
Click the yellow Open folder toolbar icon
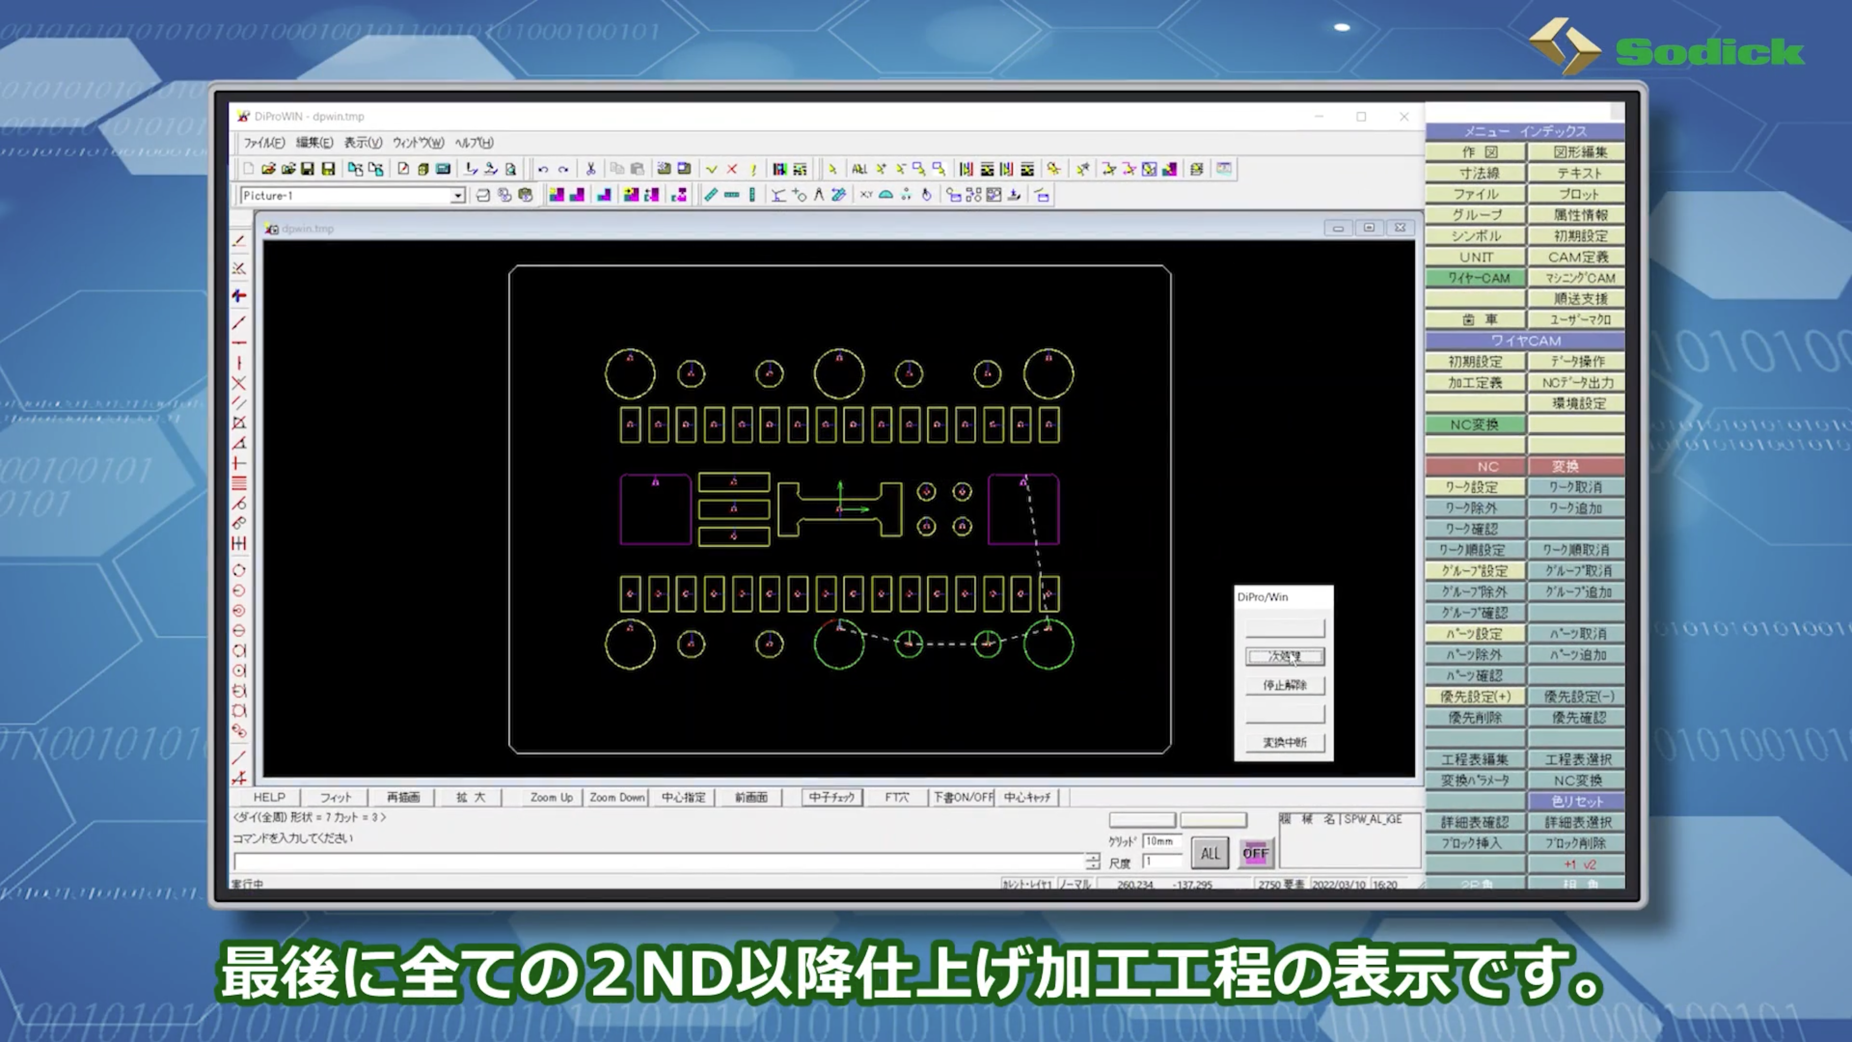click(x=268, y=169)
